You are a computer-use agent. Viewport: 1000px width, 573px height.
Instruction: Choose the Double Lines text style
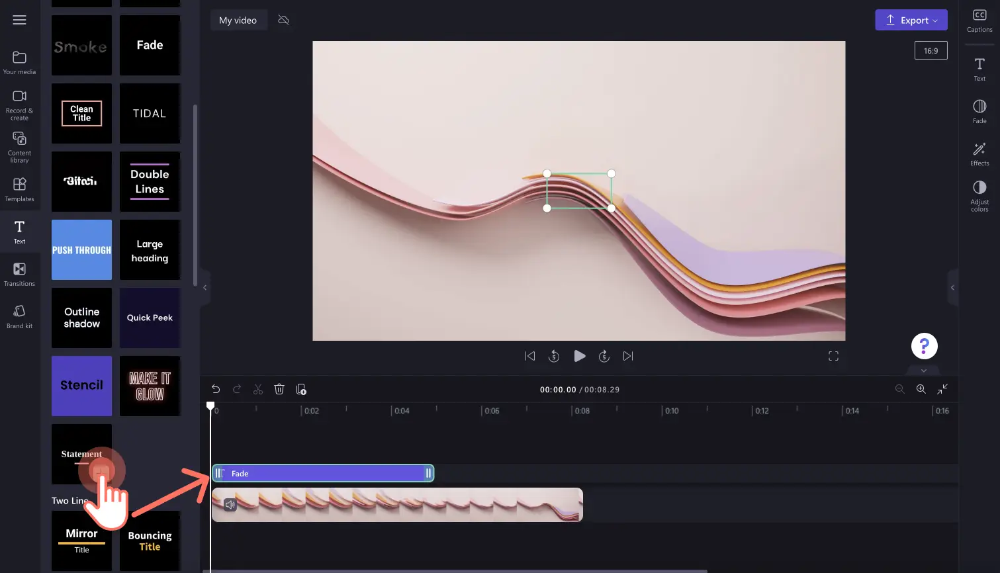150,181
